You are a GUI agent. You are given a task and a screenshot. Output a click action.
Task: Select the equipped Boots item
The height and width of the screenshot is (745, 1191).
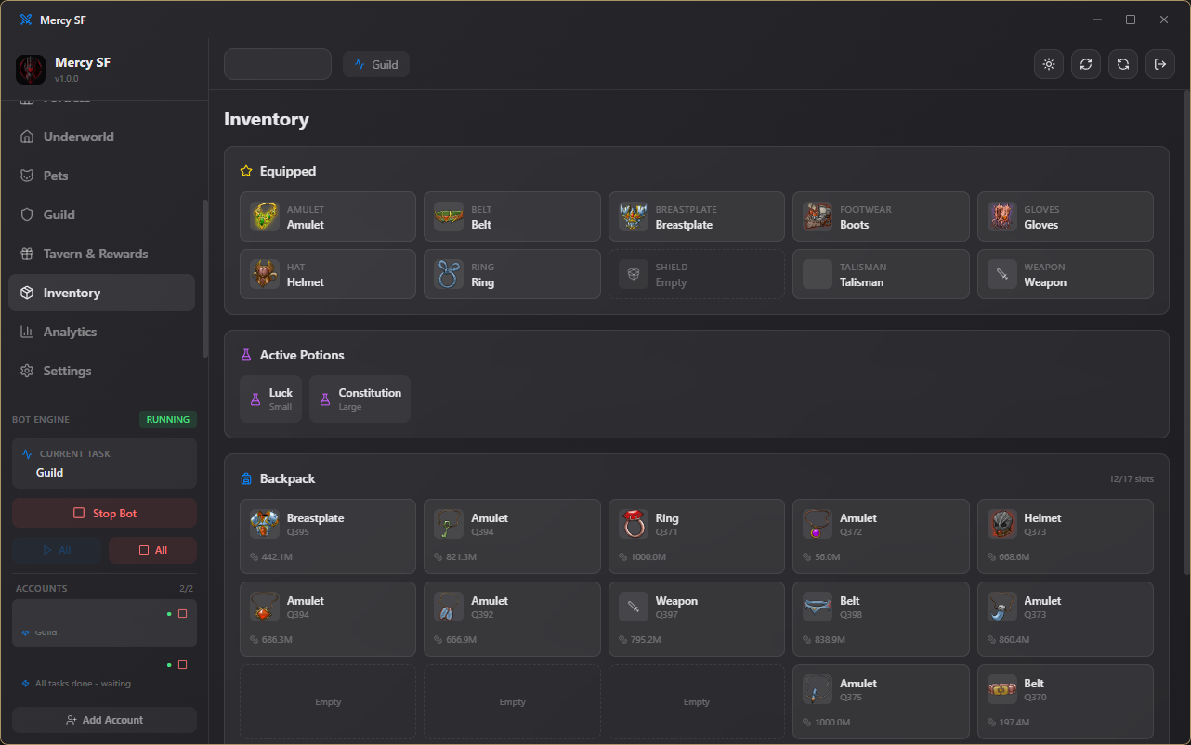click(x=881, y=217)
